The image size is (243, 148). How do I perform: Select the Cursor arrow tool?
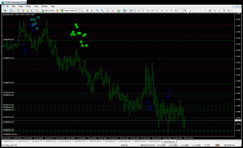(185, 10)
